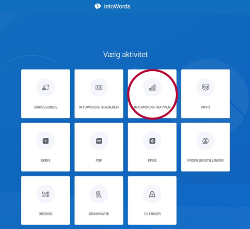
Task: Open the Grammatik check icon
Action: pyautogui.click(x=99, y=194)
